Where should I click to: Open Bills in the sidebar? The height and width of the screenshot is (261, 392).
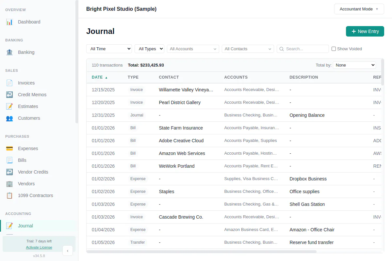pyautogui.click(x=39, y=160)
